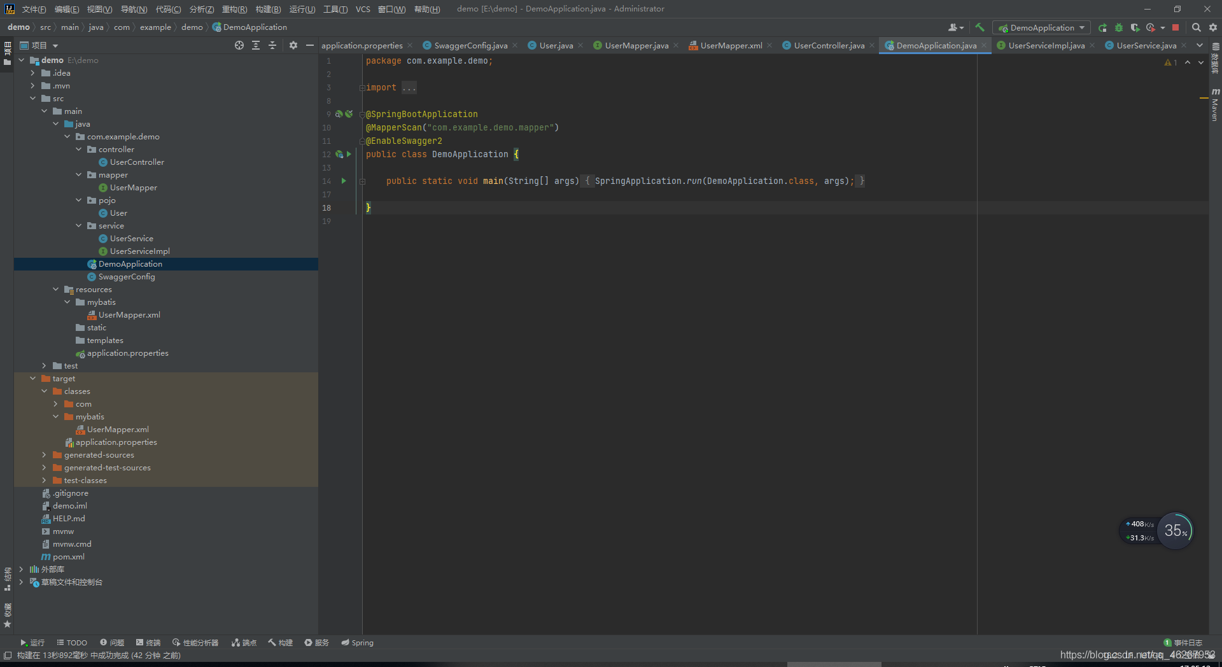This screenshot has width=1222, height=667.
Task: Click the Collapse All icon in project panel
Action: click(272, 45)
